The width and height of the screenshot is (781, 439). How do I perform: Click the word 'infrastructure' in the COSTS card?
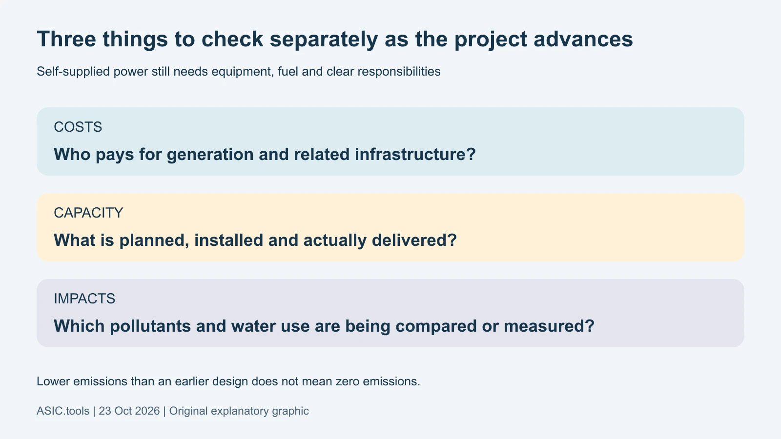[415, 154]
